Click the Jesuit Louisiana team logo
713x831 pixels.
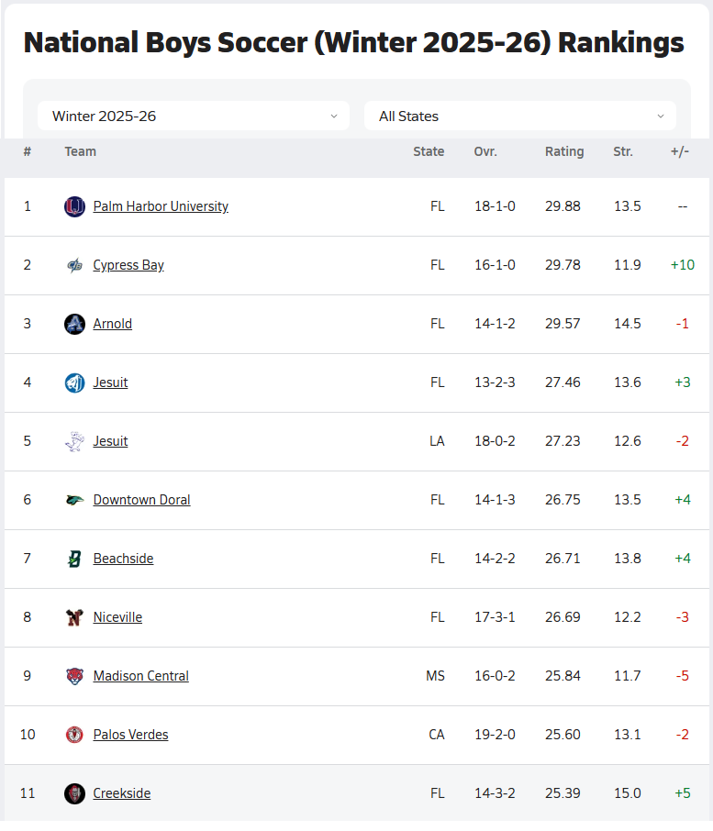click(74, 441)
